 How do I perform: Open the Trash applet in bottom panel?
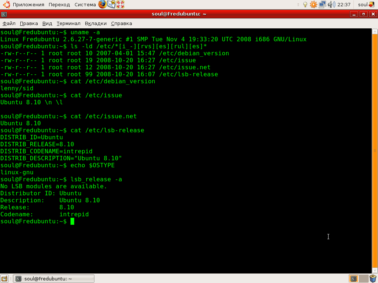(x=373, y=279)
